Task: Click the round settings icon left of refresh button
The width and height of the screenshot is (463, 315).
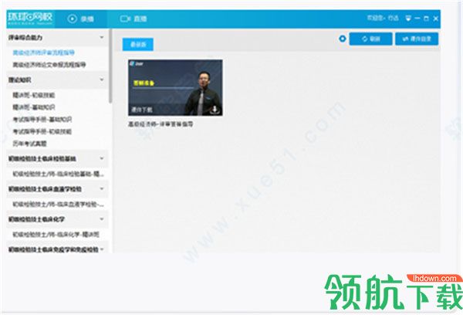Action: (x=343, y=39)
